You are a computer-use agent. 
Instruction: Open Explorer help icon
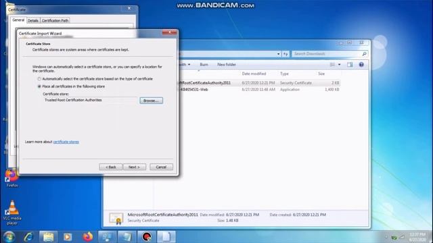point(361,65)
